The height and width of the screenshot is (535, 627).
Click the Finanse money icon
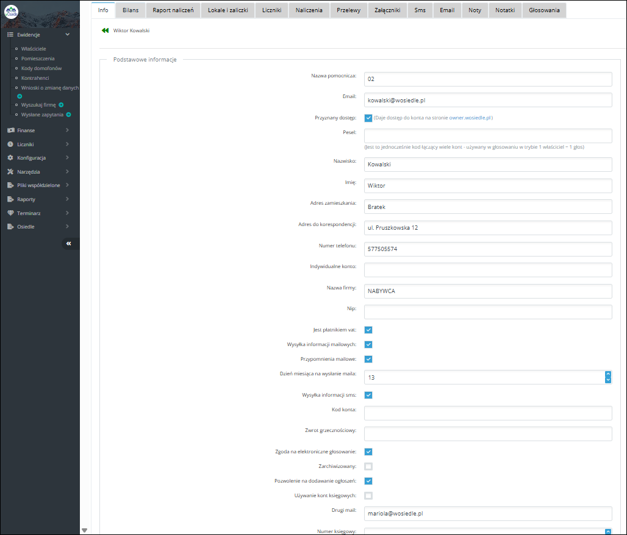[10, 130]
